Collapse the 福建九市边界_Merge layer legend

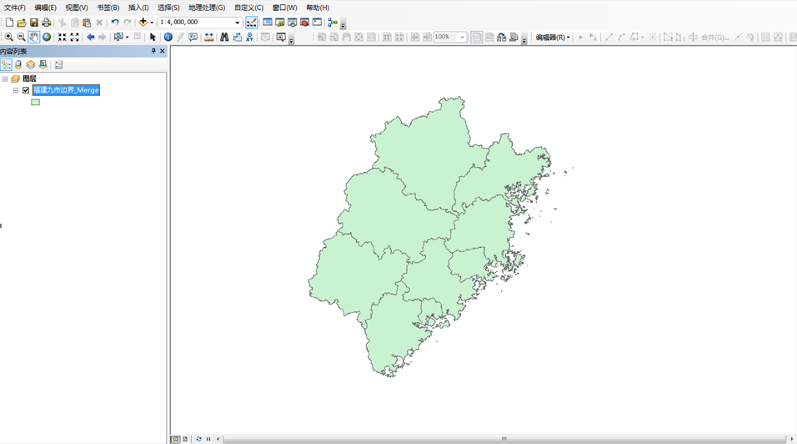tap(16, 90)
